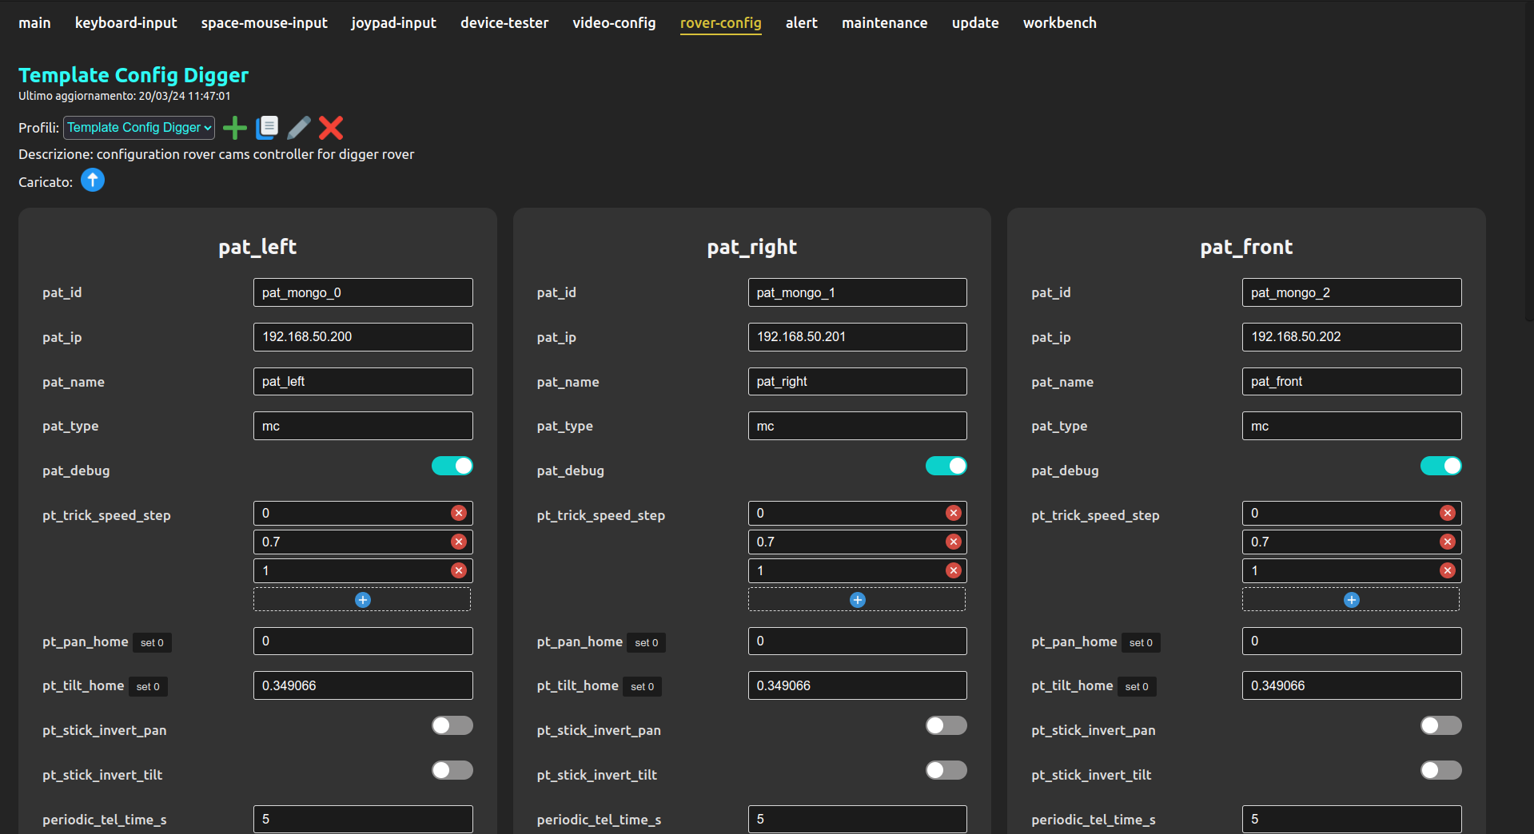
Task: Click the red X delete profile icon
Action: coord(331,128)
